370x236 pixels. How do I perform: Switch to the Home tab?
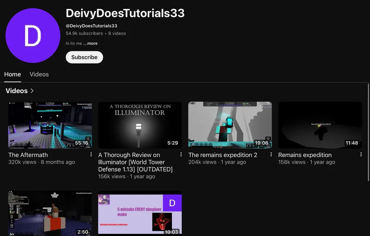pyautogui.click(x=12, y=74)
